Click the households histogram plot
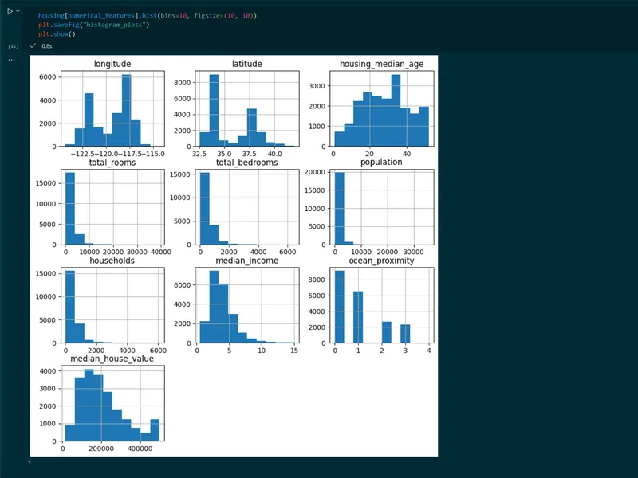 point(112,305)
